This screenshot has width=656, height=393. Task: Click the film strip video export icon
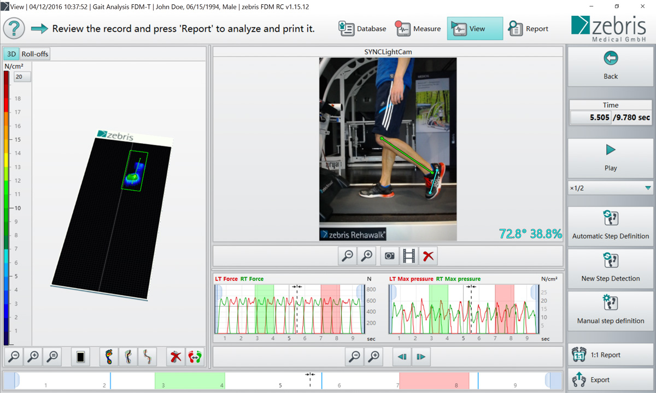408,255
